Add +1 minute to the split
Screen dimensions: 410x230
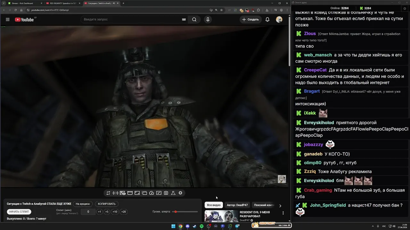click(100, 212)
